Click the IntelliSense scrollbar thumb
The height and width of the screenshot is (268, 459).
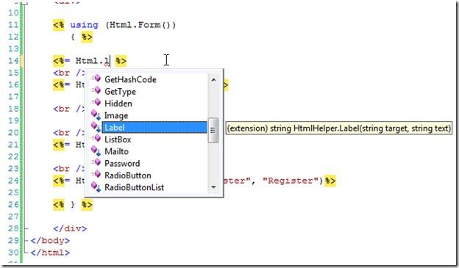coord(213,131)
